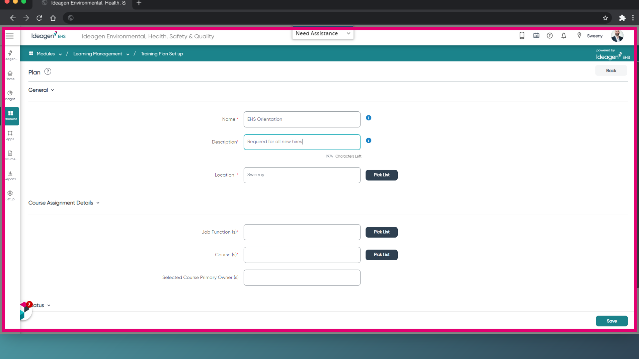The height and width of the screenshot is (359, 639).
Task: Open Pick List for Job Function(s)
Action: 381,232
